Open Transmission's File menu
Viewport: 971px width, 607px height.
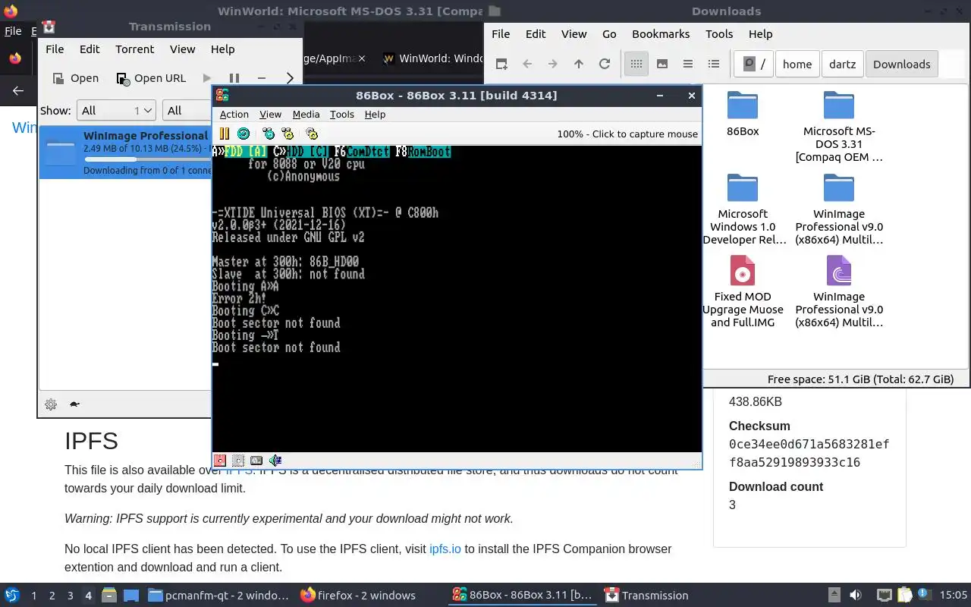(55, 49)
